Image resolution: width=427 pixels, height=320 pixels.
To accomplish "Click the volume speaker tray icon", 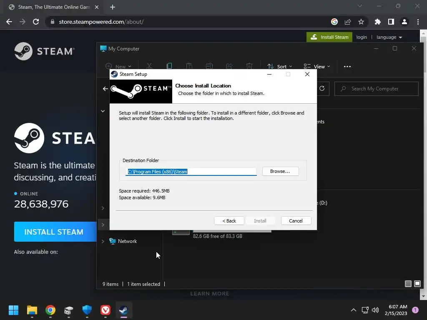I will [375, 310].
